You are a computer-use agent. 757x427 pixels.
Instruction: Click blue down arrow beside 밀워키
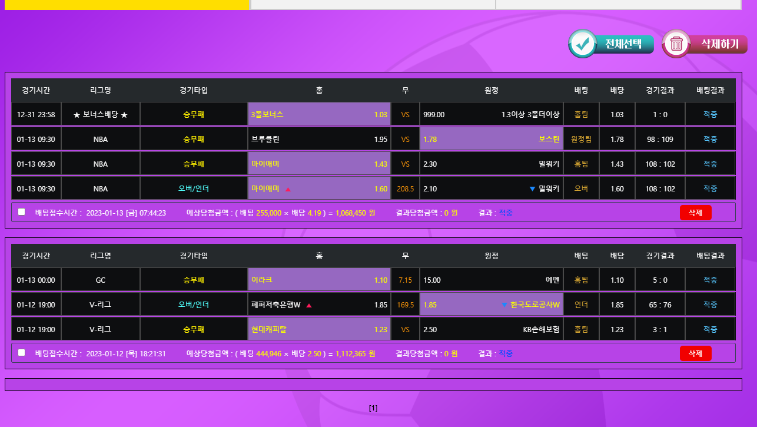[532, 189]
